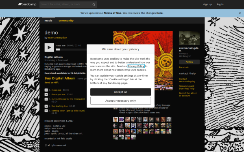Viewport: 244px width, 152px height.
Task: Open metro (thanks for the memories) track link
Action: 68,99
